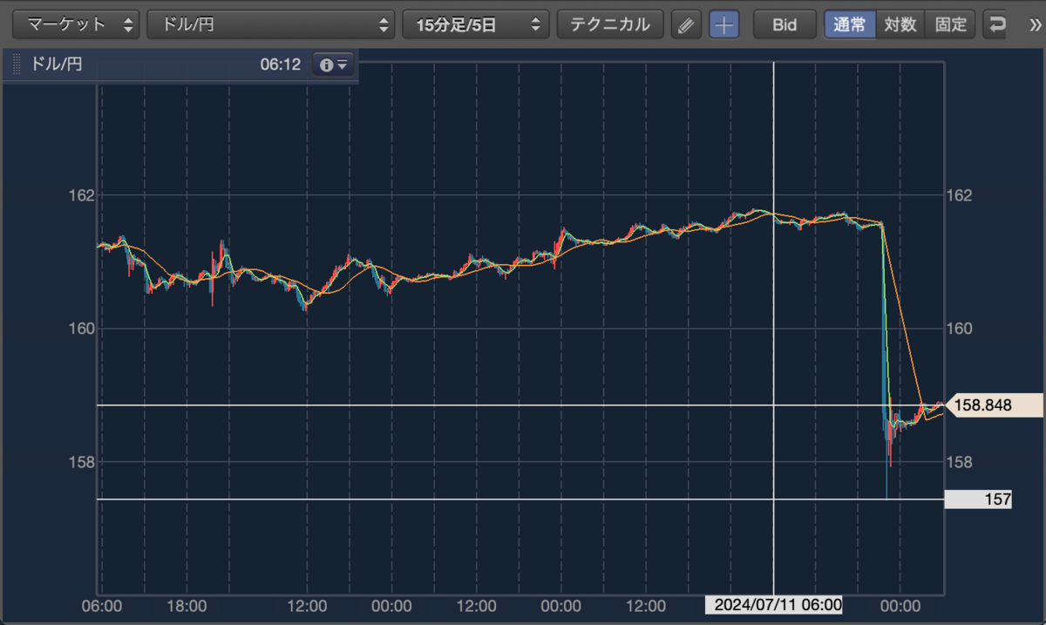Switch to 対数 logarithmic scale

(900, 24)
